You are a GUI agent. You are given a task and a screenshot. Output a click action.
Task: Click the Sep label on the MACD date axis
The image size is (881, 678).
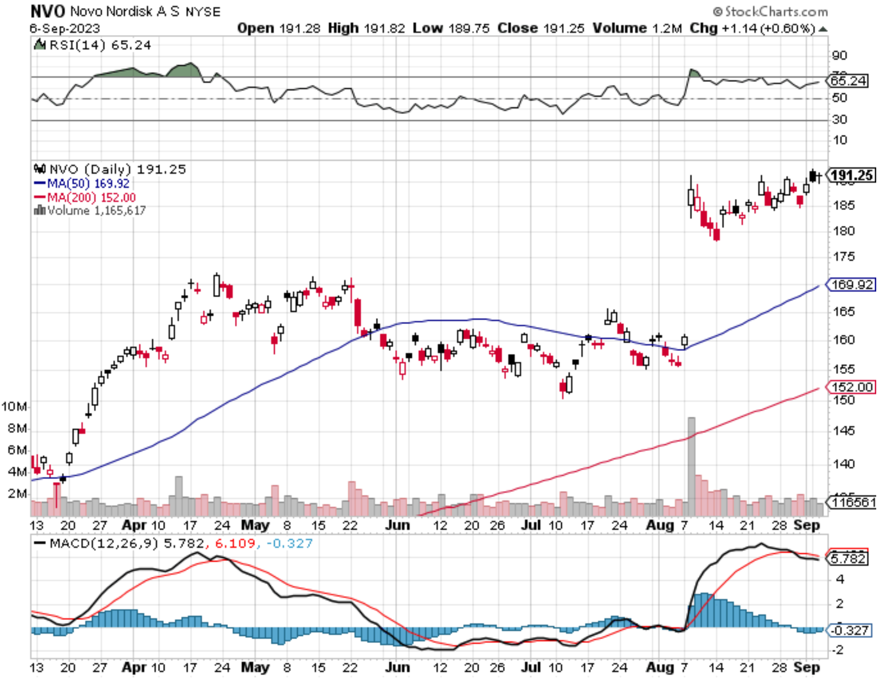coord(807,667)
